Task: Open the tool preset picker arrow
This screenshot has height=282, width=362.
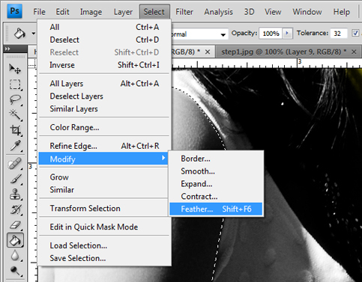Action: point(33,33)
